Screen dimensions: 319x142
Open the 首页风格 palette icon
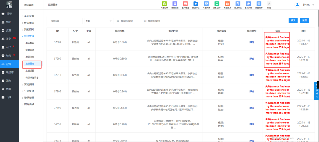248,4
